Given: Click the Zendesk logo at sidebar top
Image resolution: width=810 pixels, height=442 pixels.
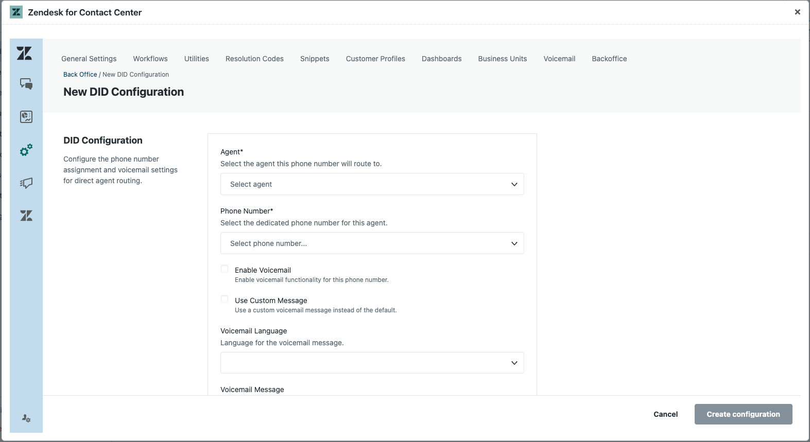Looking at the screenshot, I should pos(24,54).
